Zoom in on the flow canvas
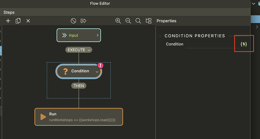The height and width of the screenshot is (139, 260). tap(118, 21)
